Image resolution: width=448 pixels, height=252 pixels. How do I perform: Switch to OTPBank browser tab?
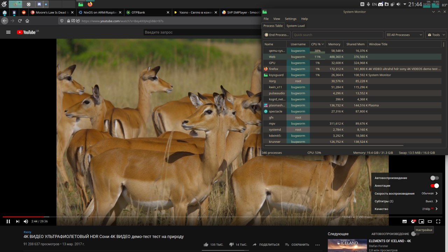pos(148,12)
